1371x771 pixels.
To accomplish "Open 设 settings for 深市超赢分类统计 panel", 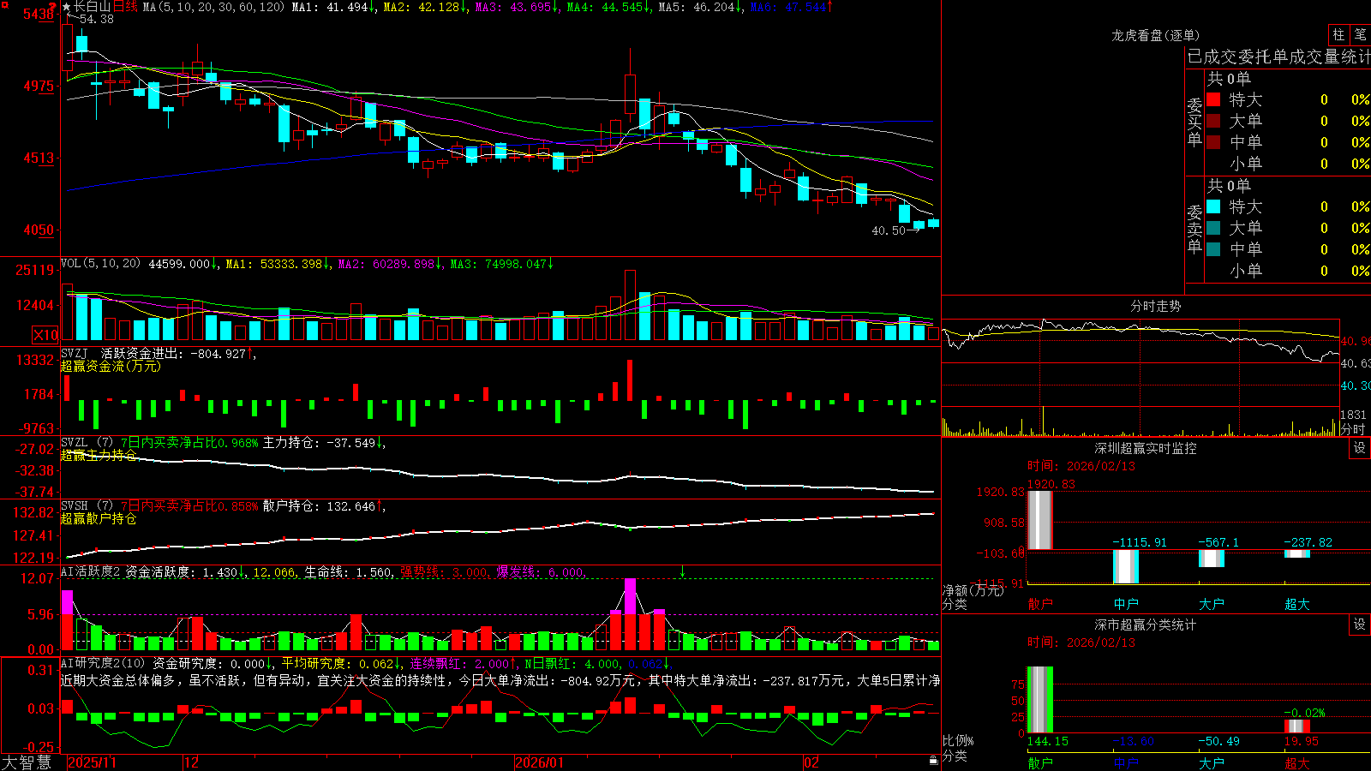I will [1360, 625].
